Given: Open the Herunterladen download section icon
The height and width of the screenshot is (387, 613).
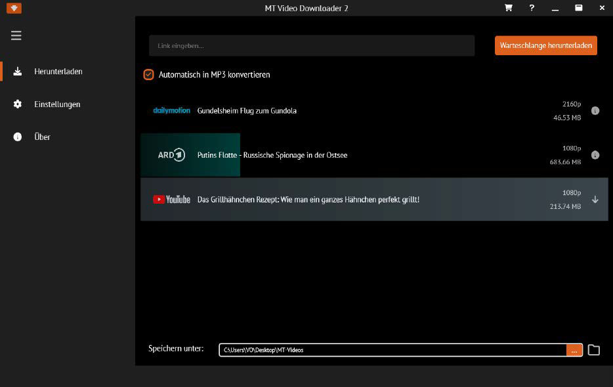Looking at the screenshot, I should point(18,71).
